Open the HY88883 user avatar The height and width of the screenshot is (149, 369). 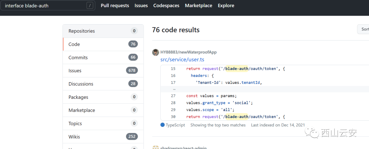click(155, 52)
